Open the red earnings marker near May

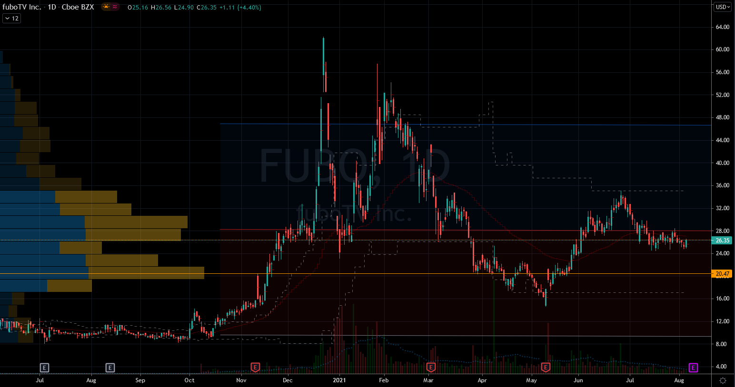(546, 368)
